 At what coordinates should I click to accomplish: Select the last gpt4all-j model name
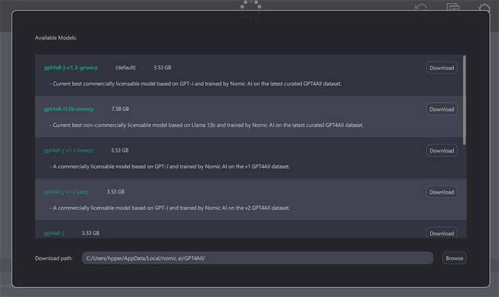[x=54, y=233]
